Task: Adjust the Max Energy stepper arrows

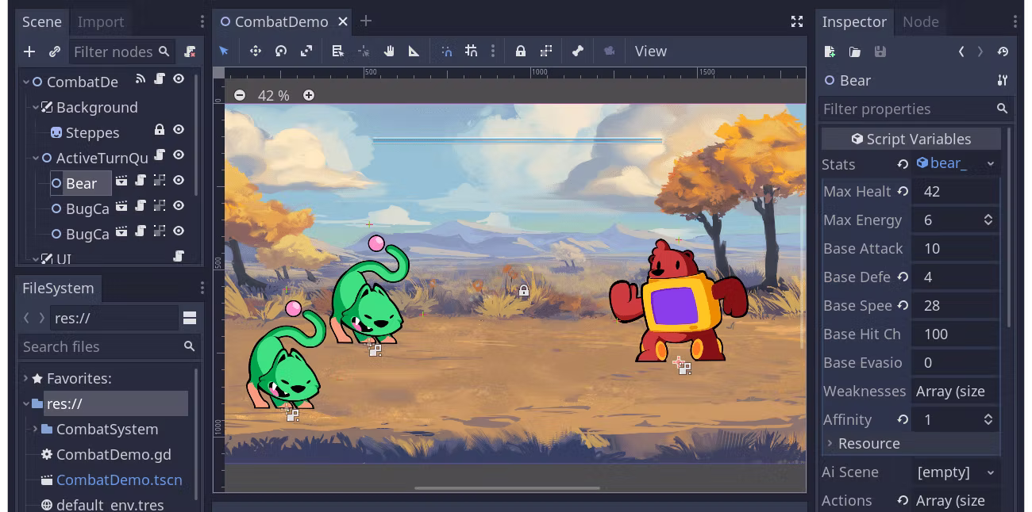Action: (988, 220)
